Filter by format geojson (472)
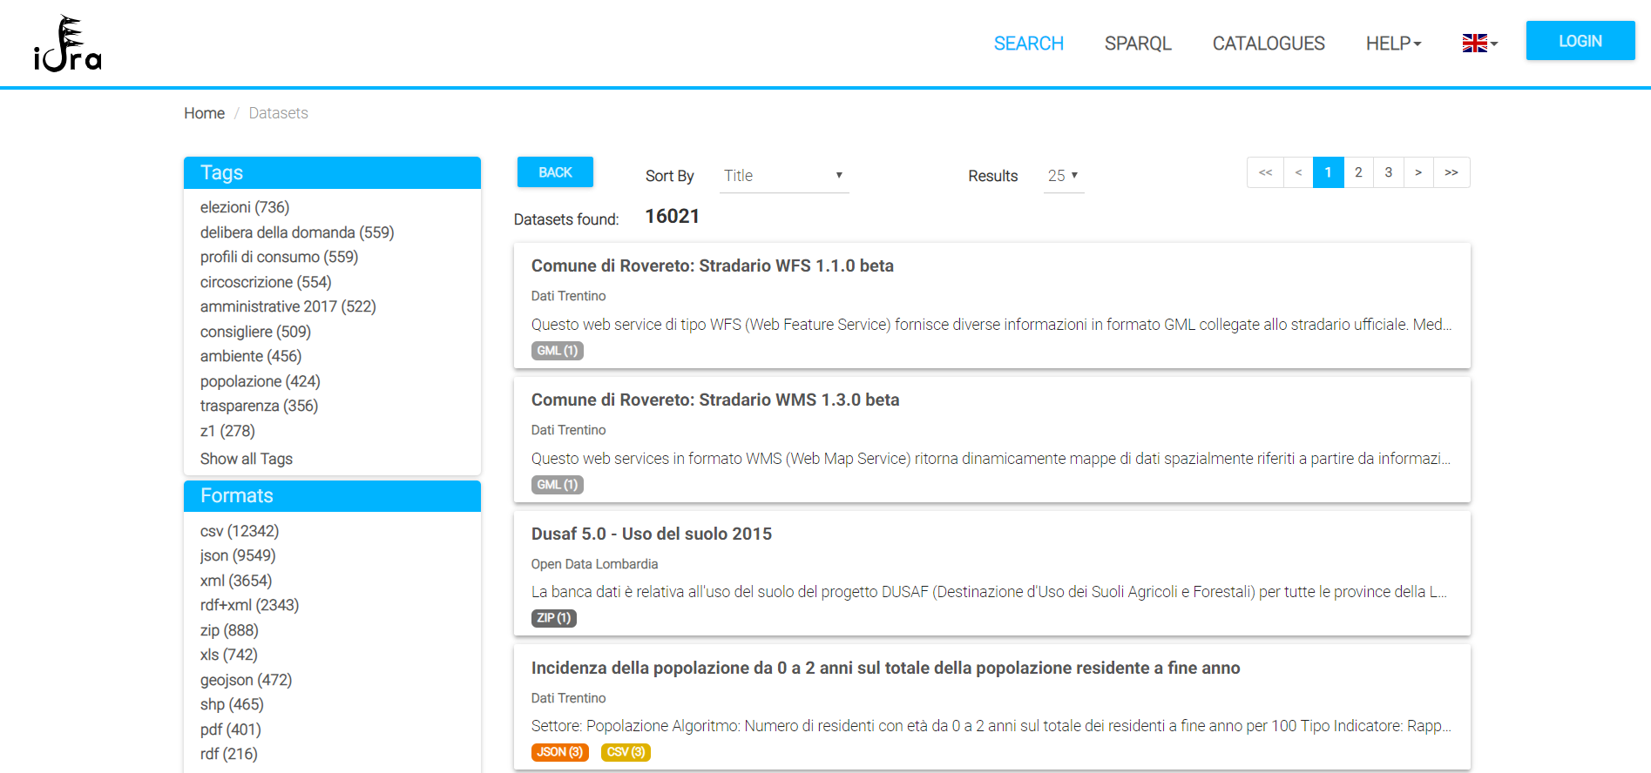 pyautogui.click(x=246, y=680)
